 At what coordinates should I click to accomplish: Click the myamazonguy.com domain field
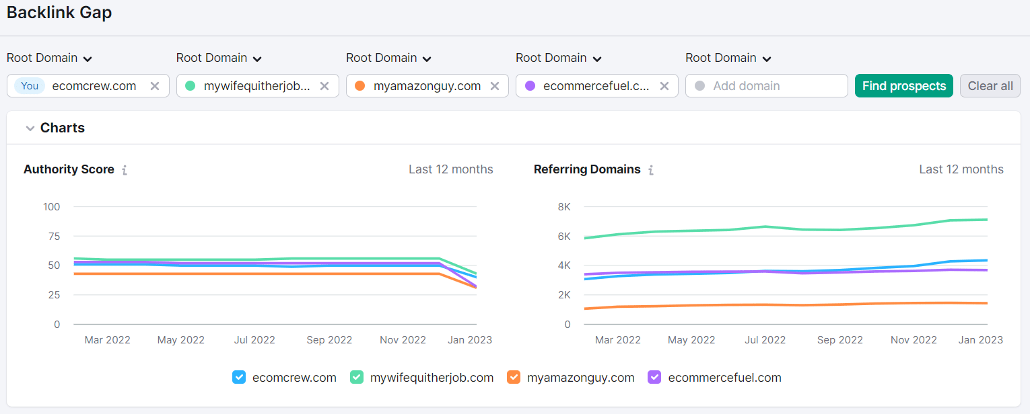coord(427,86)
